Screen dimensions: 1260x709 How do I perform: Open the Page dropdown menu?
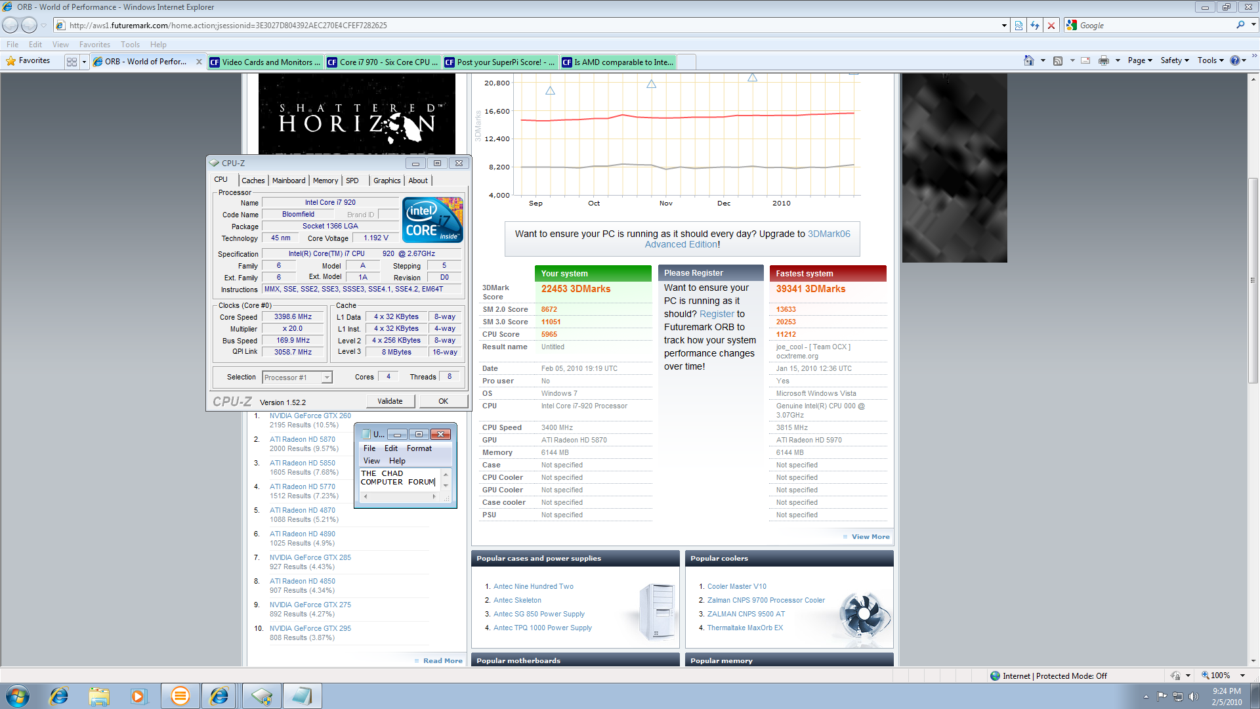tap(1140, 60)
